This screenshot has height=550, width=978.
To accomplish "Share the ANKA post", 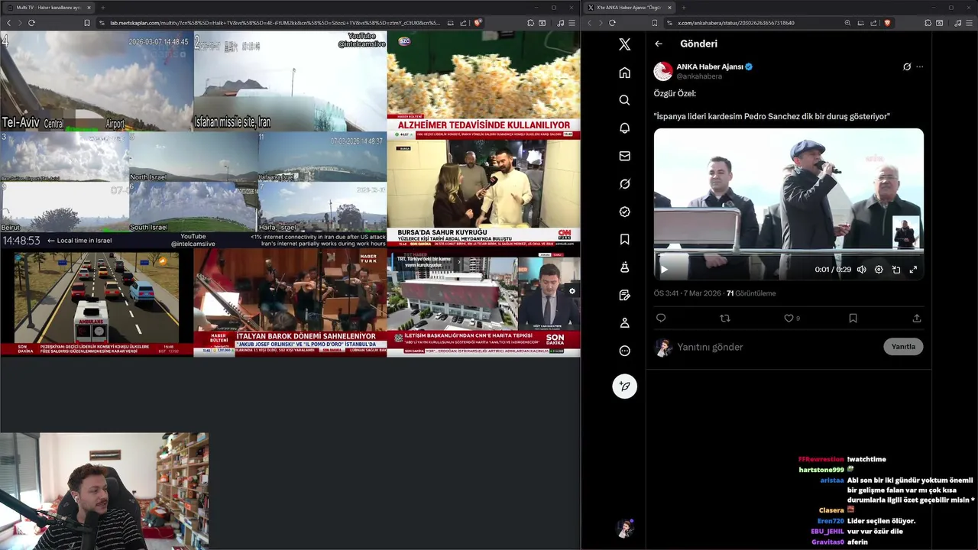I will click(917, 319).
